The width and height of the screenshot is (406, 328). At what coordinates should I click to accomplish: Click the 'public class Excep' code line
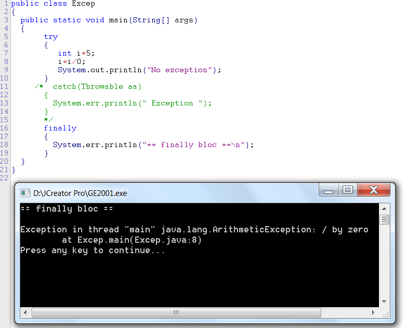(x=53, y=4)
